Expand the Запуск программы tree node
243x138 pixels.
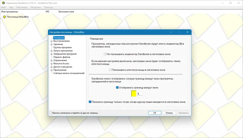click(x=51, y=51)
